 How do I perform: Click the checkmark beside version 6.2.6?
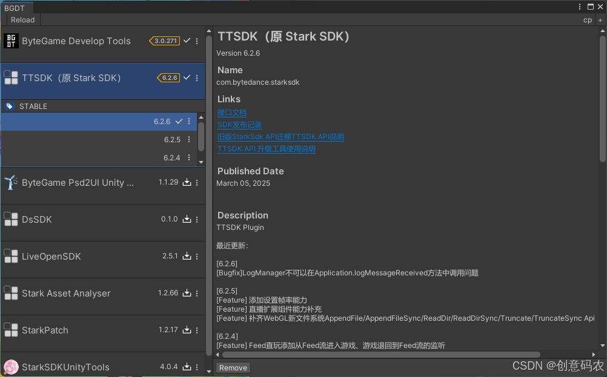179,121
